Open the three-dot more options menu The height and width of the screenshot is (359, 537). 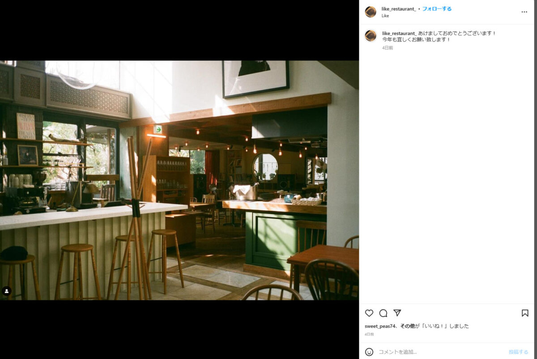click(x=524, y=12)
